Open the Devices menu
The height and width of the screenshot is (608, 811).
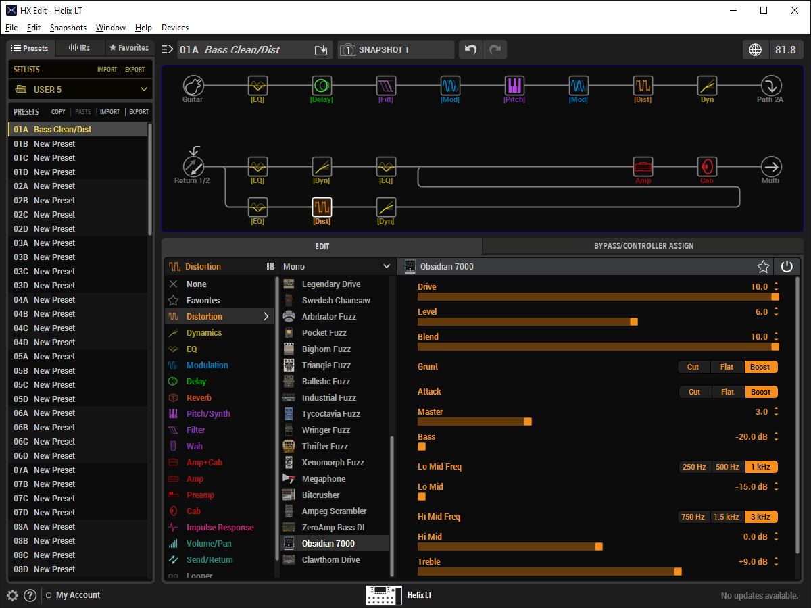[175, 28]
